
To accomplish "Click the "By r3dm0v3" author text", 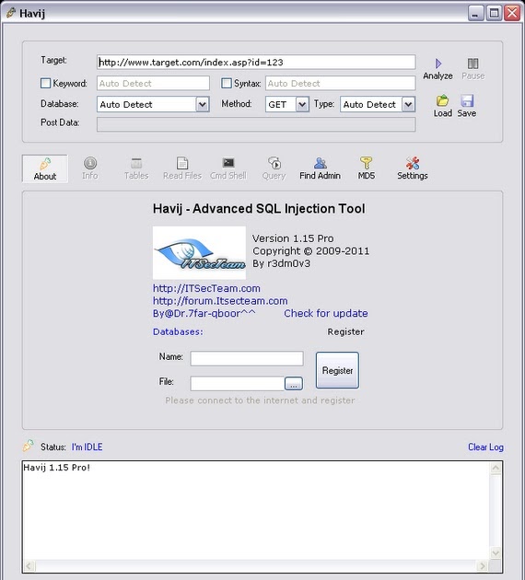I will click(281, 263).
